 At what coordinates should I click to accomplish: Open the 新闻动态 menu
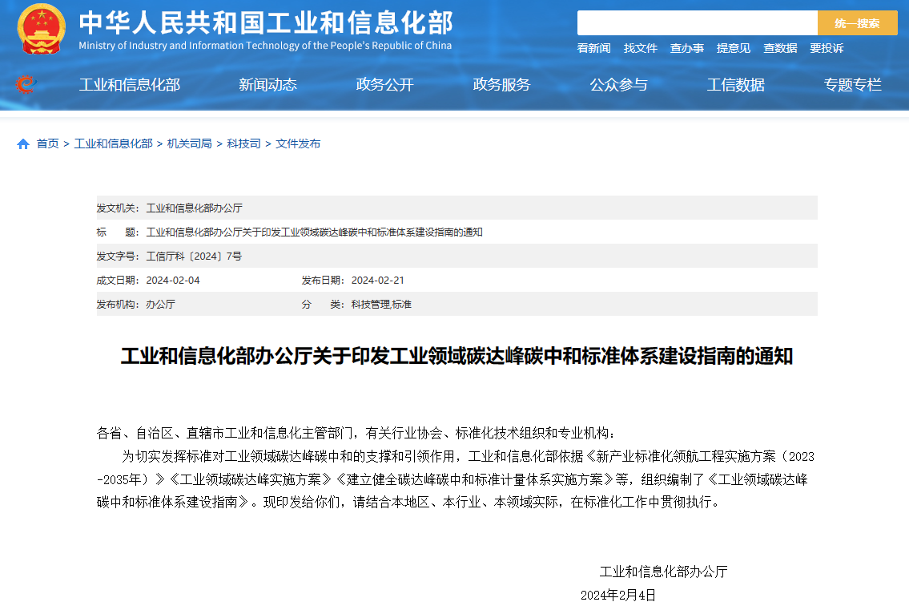pyautogui.click(x=267, y=84)
